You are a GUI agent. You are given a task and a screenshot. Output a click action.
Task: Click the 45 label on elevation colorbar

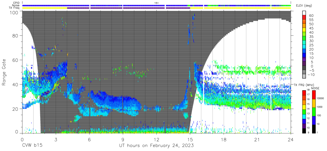(x=311, y=28)
